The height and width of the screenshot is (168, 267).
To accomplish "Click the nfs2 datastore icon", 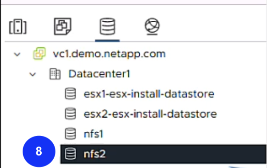I will [71, 154].
